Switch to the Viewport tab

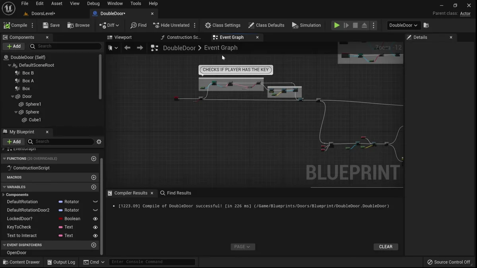119,37
